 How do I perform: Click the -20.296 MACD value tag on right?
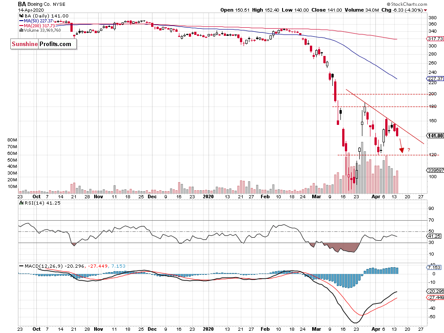(x=435, y=291)
